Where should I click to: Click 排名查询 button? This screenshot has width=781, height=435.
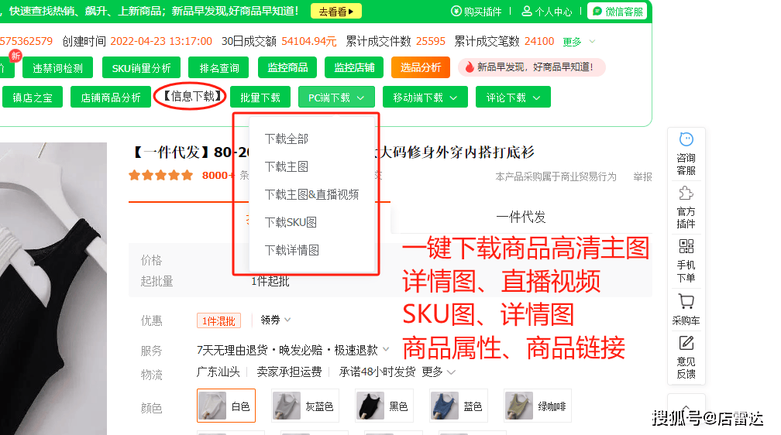click(219, 67)
